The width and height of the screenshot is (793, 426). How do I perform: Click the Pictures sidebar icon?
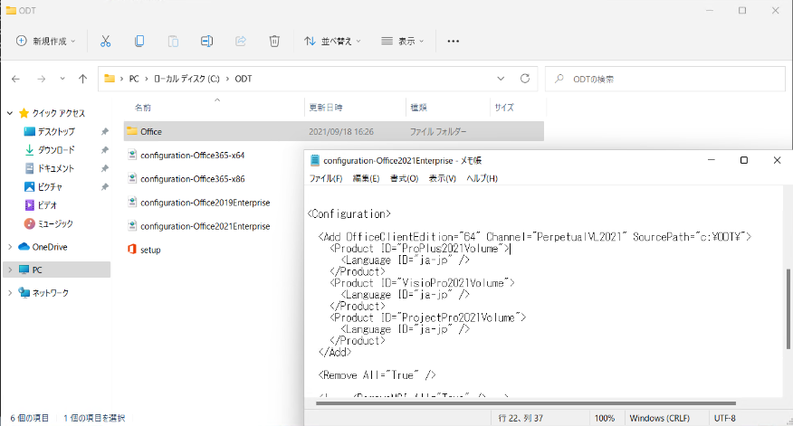pos(29,187)
